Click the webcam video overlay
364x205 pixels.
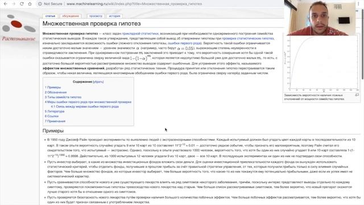coord(320,18)
